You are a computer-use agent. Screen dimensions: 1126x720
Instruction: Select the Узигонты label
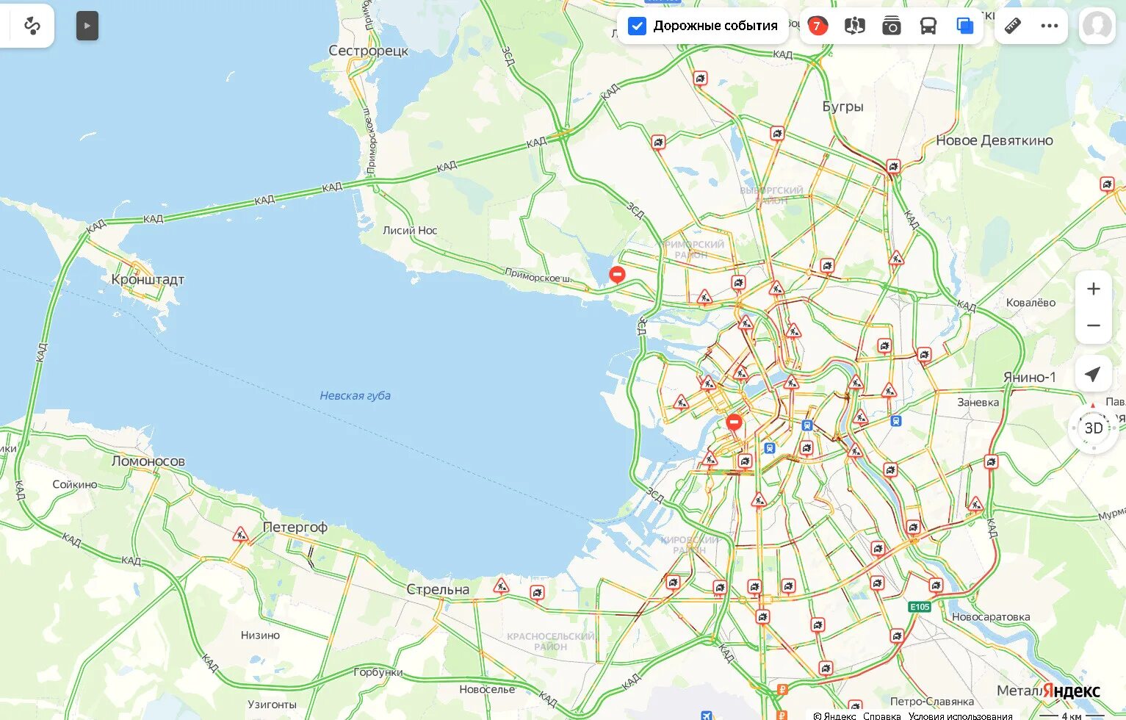pyautogui.click(x=272, y=704)
